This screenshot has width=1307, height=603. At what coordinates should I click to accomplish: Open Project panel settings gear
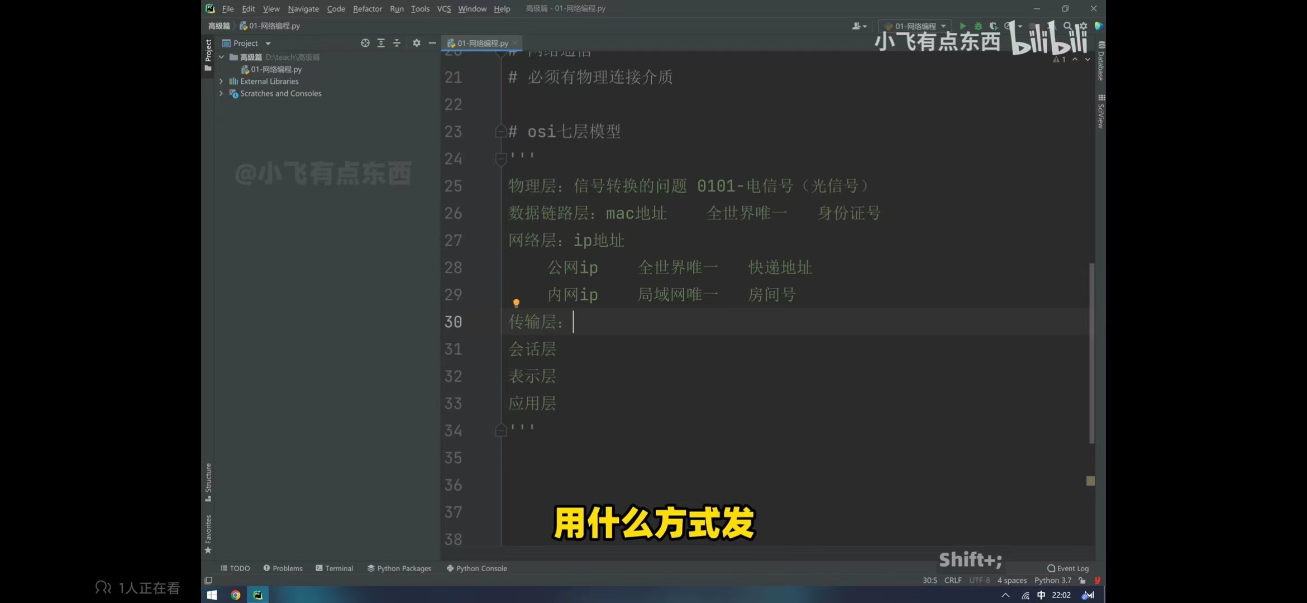coord(416,43)
